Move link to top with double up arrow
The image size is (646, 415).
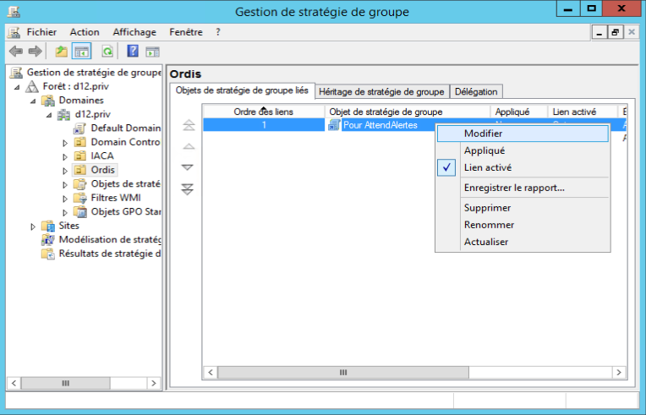(189, 125)
